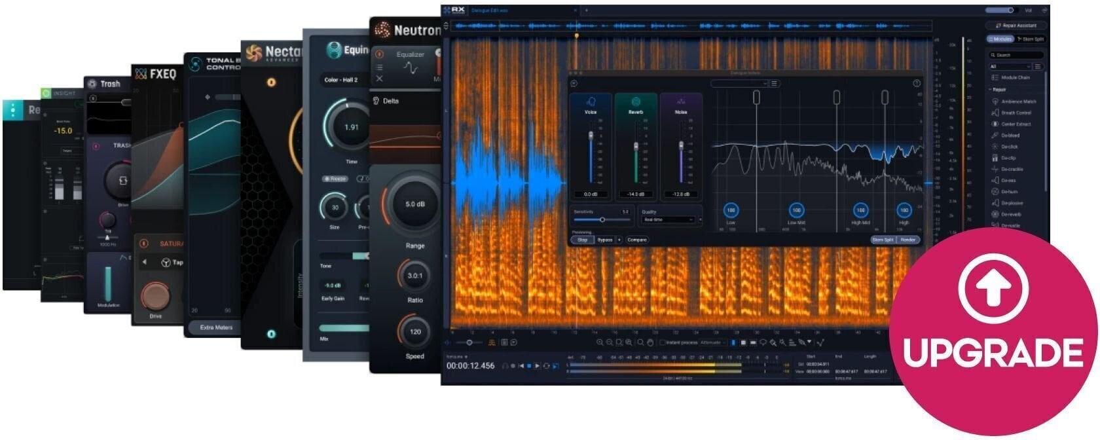The width and height of the screenshot is (1100, 440).
Task: Select the magic wand tool
Action: pos(782,342)
